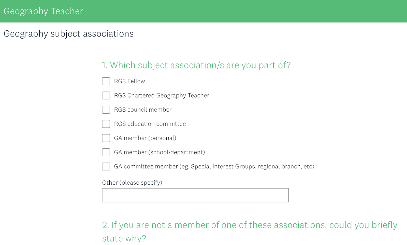
Task: Click the "RGS education committee" label text
Action: click(x=150, y=124)
